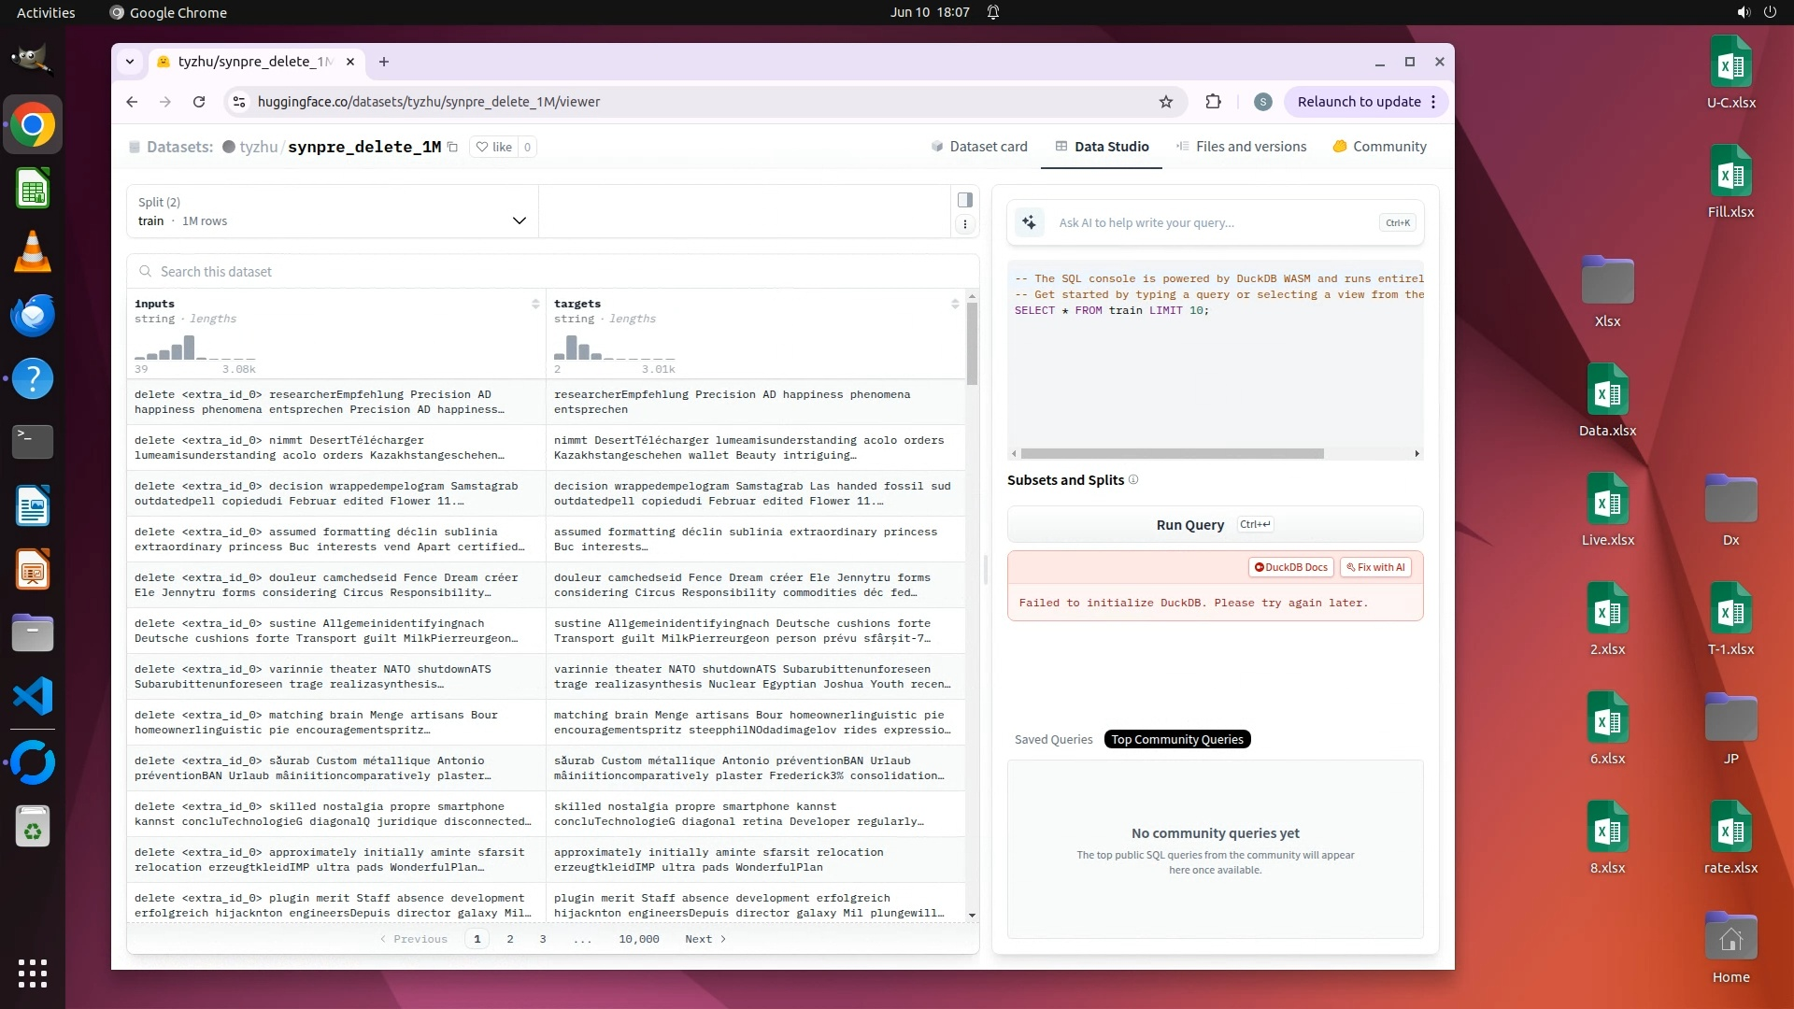This screenshot has width=1794, height=1009.
Task: Like the dataset
Action: coord(494,147)
